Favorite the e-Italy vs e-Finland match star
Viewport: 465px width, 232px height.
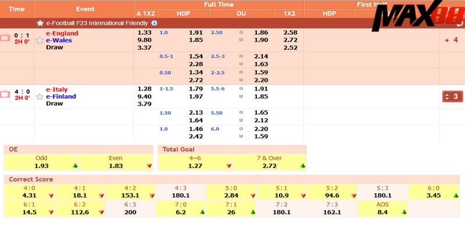(40, 96)
